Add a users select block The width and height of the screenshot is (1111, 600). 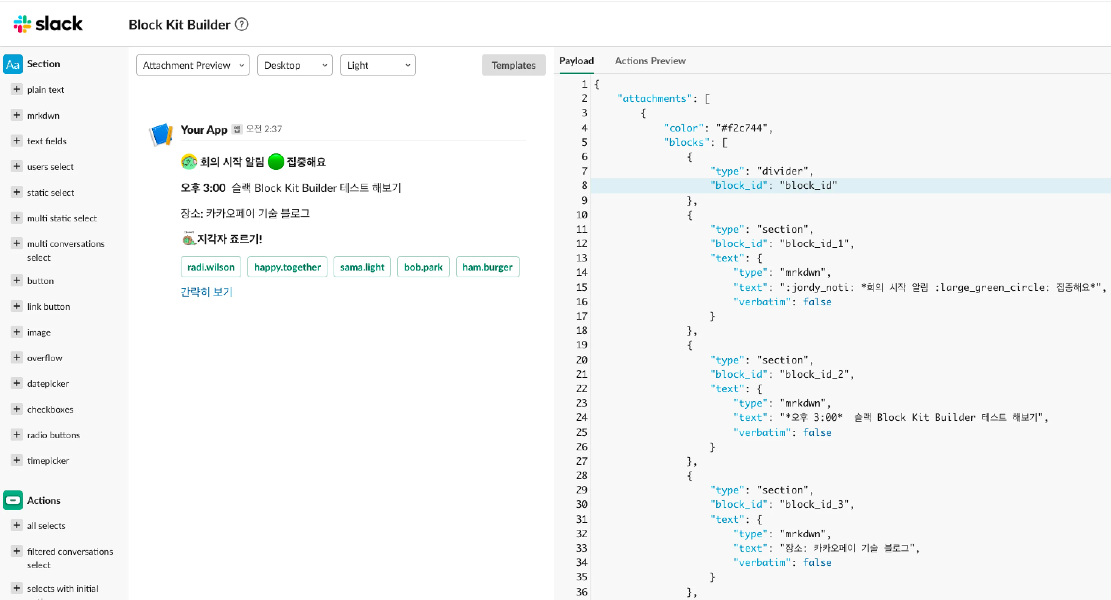tap(16, 166)
